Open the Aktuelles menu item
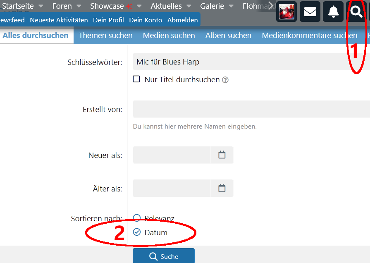Viewport: 370px width, 263px height. point(166,6)
